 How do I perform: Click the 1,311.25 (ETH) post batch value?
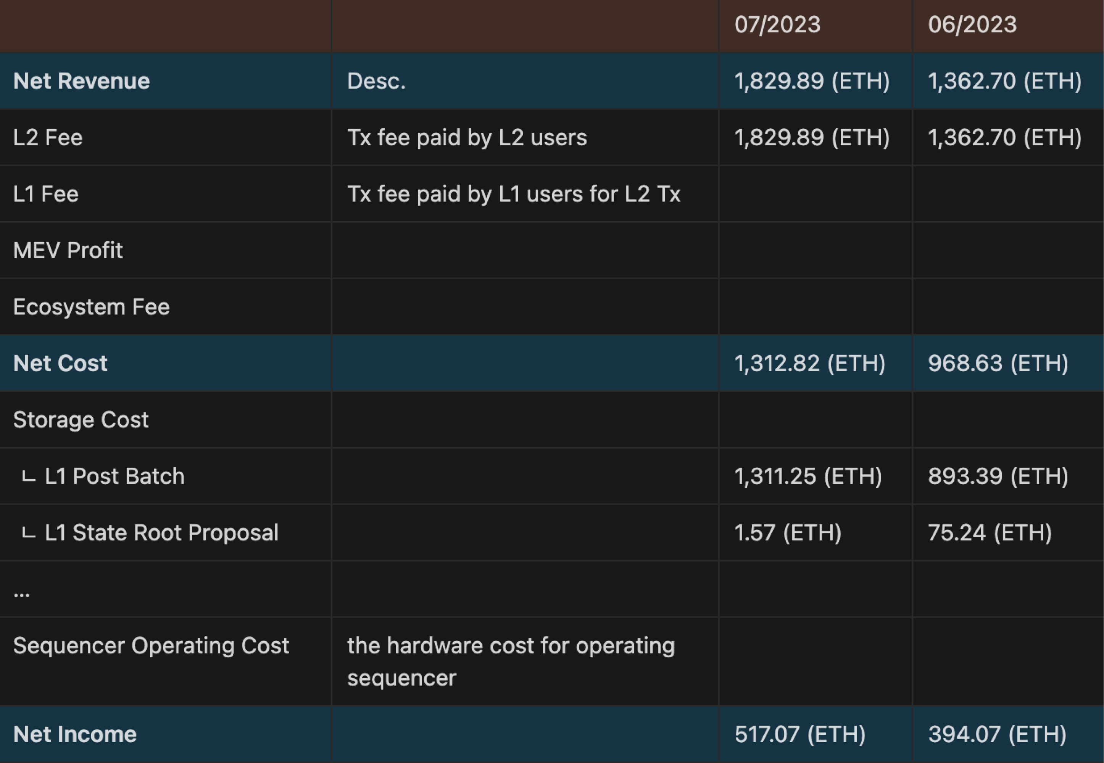pos(808,476)
